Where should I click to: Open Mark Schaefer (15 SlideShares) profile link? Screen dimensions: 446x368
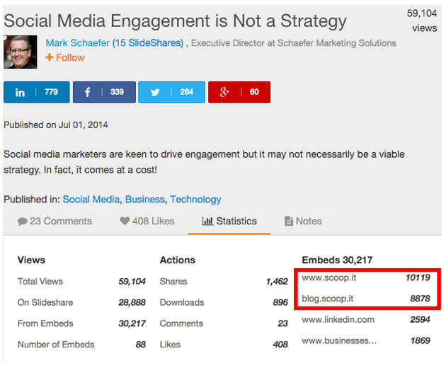[115, 43]
